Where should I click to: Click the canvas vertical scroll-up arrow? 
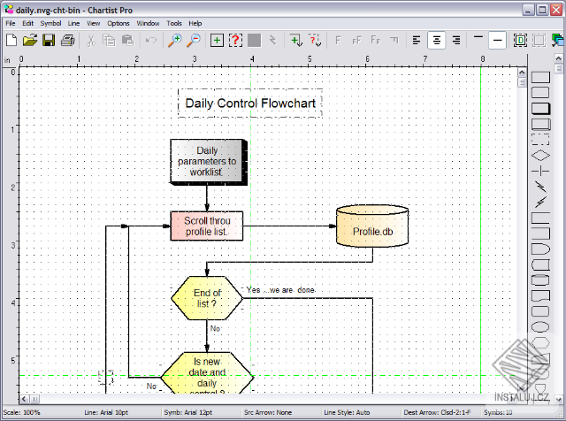[522, 73]
